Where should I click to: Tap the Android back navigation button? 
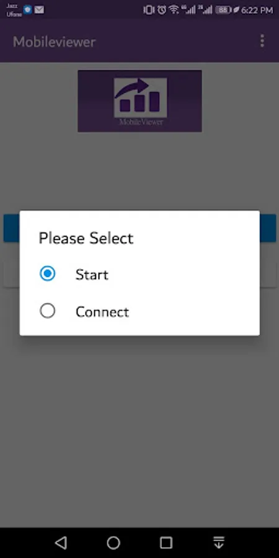click(x=61, y=542)
